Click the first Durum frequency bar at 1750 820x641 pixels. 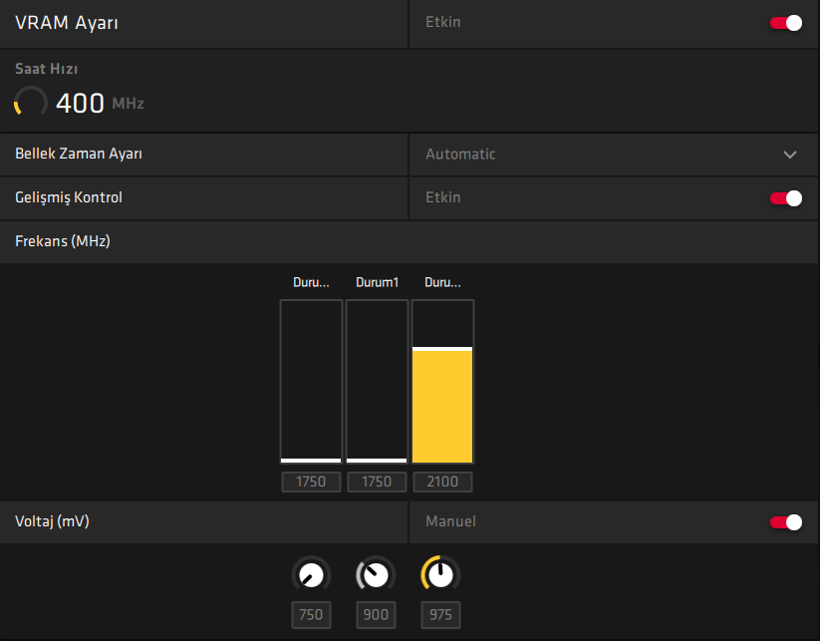tap(311, 382)
